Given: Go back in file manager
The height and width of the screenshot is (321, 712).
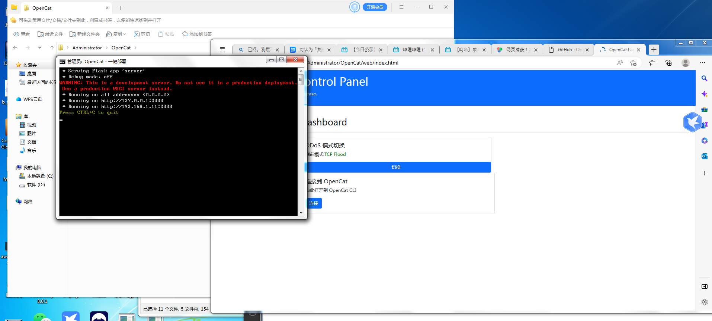Looking at the screenshot, I should pyautogui.click(x=15, y=48).
